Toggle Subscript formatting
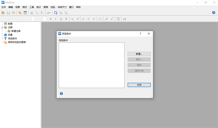 pyautogui.click(x=72, y=19)
